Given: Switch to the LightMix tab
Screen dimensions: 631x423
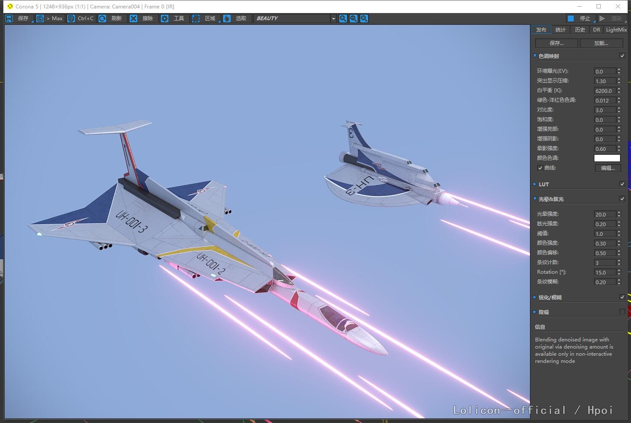Looking at the screenshot, I should point(616,30).
